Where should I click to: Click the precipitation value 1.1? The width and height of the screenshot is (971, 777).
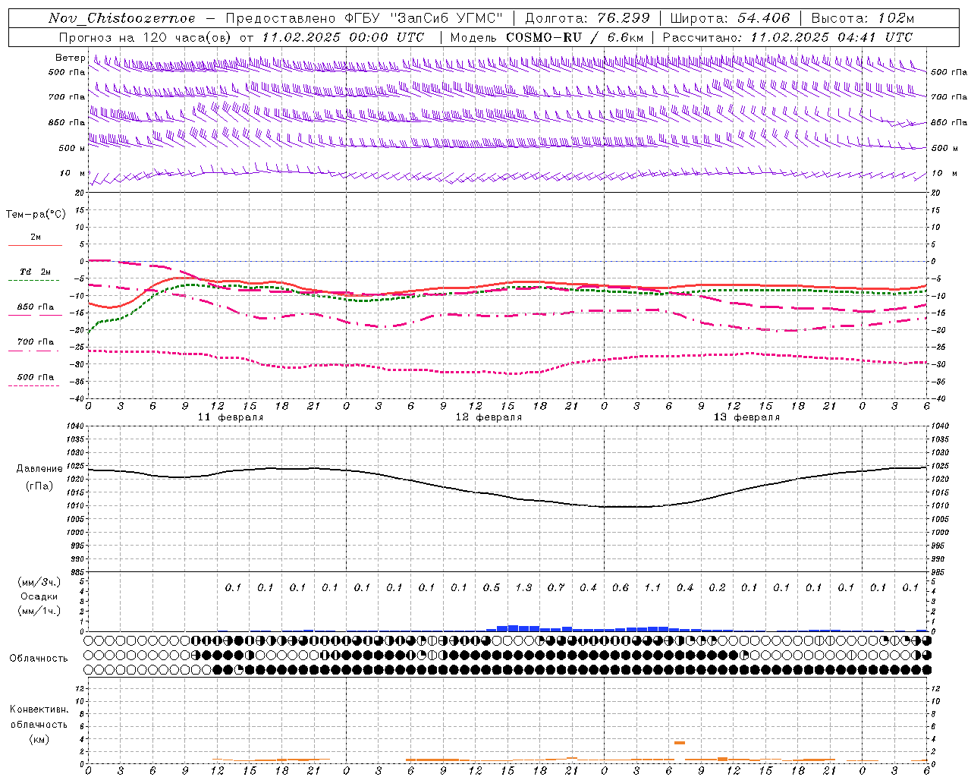pos(652,587)
